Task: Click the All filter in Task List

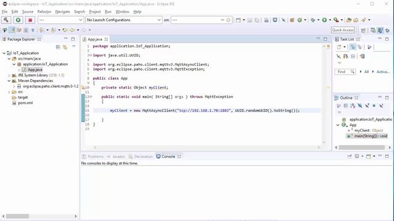Action: [366, 72]
